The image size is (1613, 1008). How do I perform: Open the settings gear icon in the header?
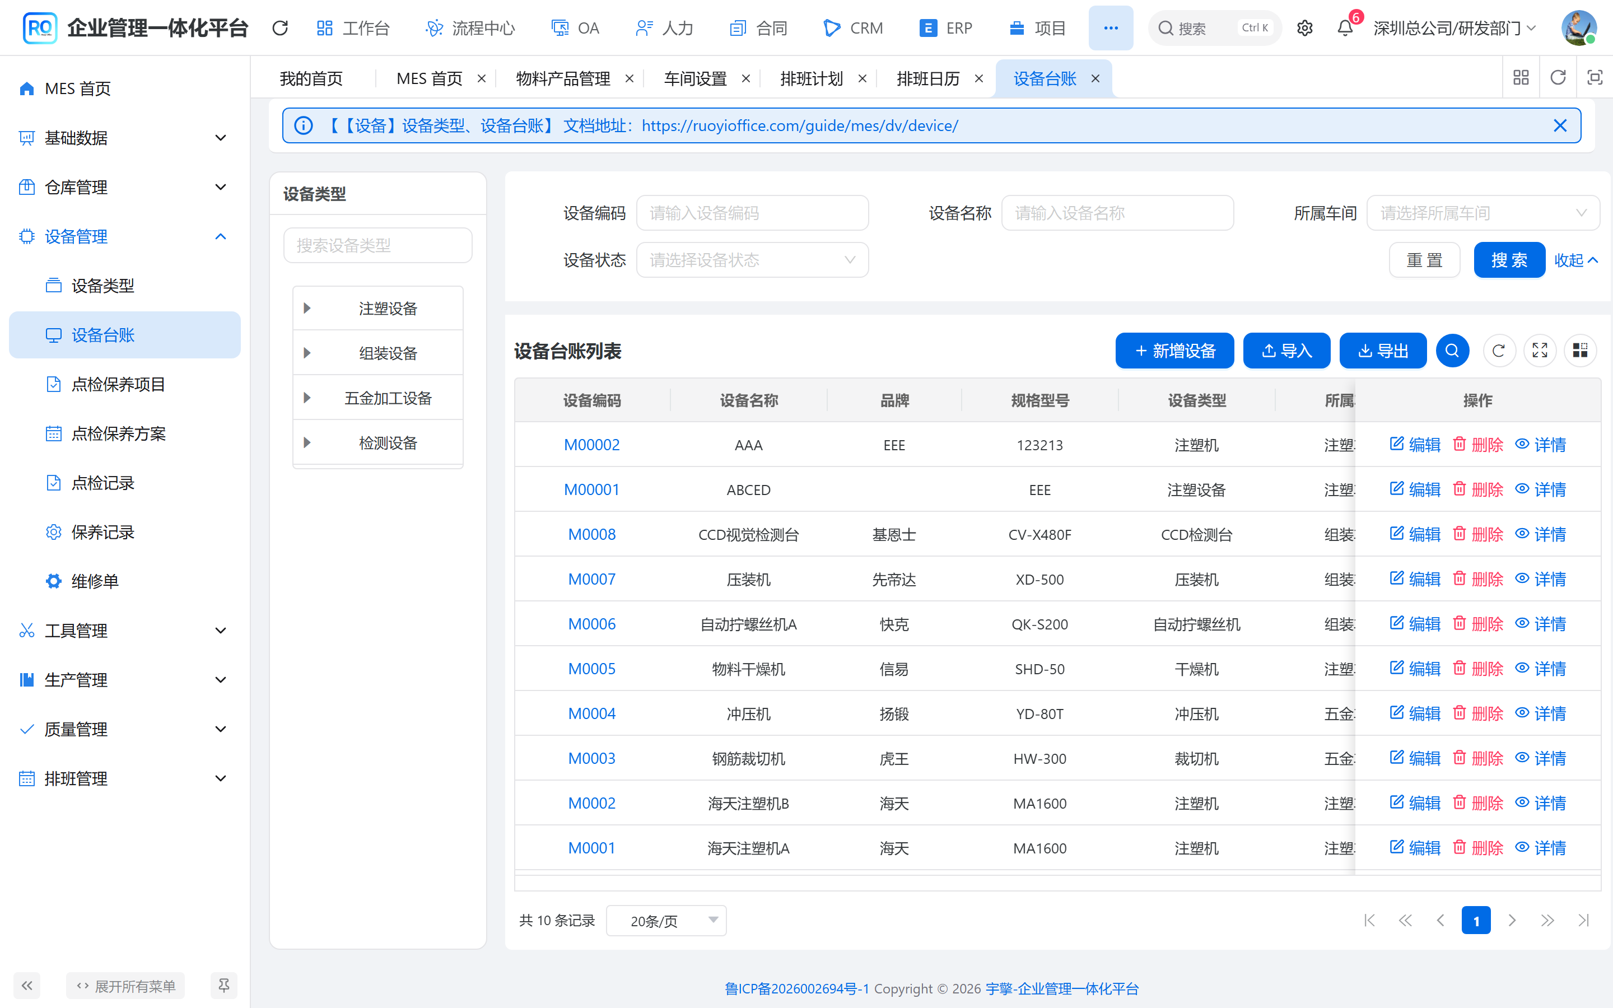pos(1304,28)
